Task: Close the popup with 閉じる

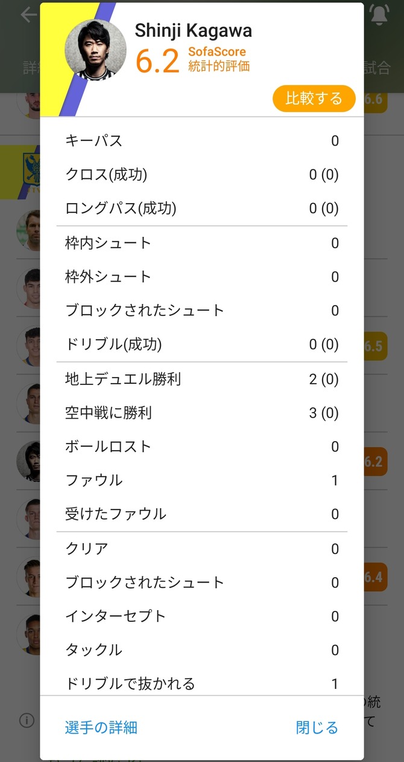Action: coord(317,728)
